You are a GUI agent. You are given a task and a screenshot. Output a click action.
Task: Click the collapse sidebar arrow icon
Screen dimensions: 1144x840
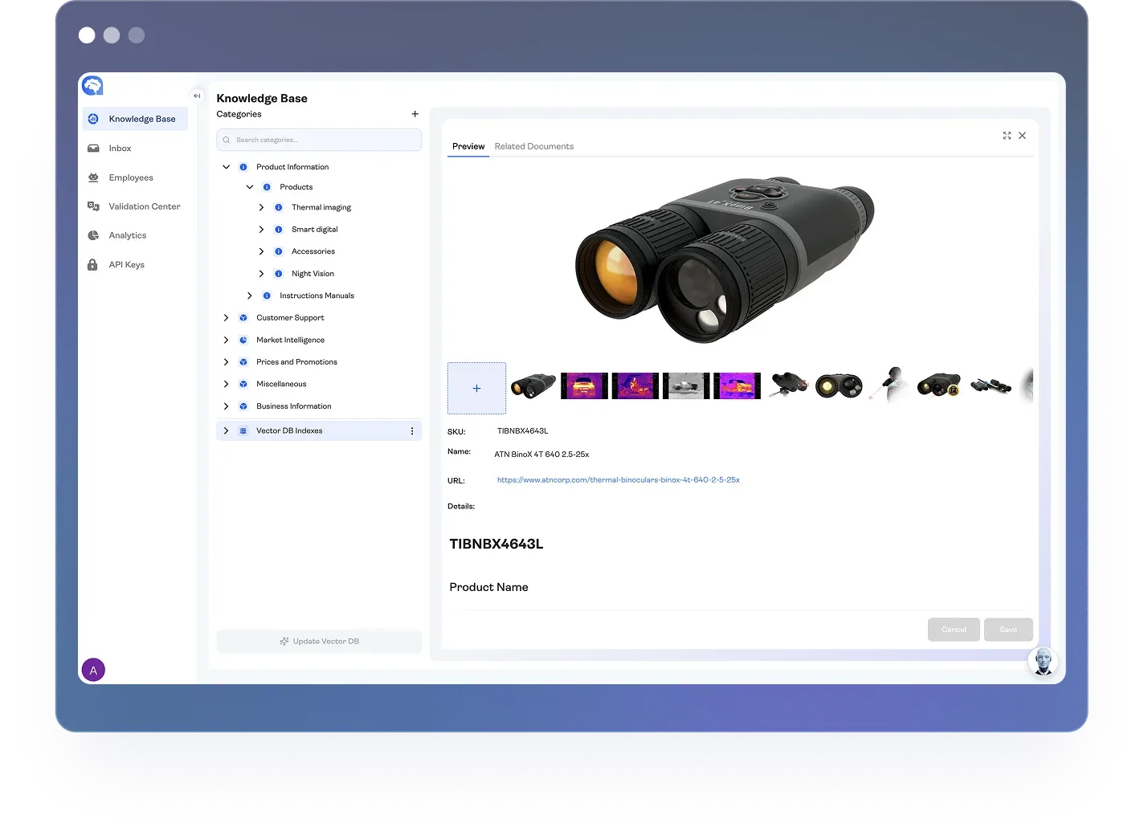click(197, 96)
